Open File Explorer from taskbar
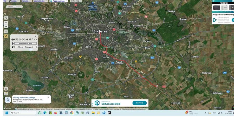This screenshot has width=234, height=131. click(93, 113)
